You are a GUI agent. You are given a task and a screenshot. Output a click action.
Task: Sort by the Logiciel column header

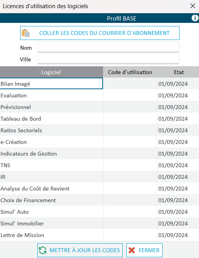click(x=51, y=72)
